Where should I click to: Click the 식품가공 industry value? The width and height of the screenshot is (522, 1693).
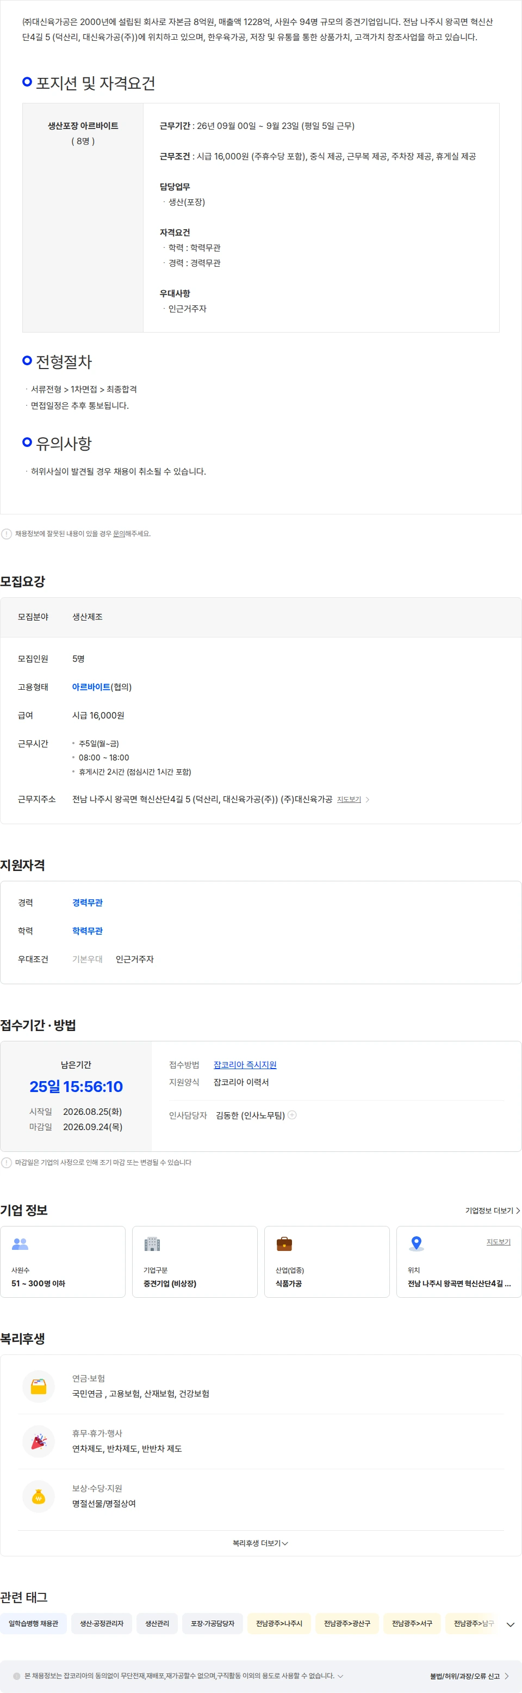[289, 1283]
